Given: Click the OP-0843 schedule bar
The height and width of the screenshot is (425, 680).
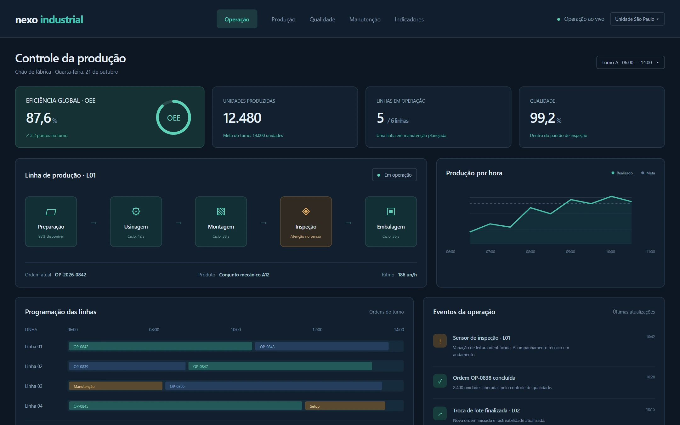Looking at the screenshot, I should point(322,346).
